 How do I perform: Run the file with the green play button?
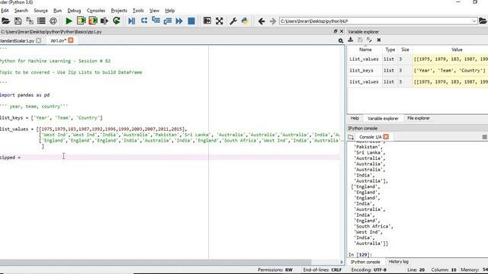click(x=69, y=21)
